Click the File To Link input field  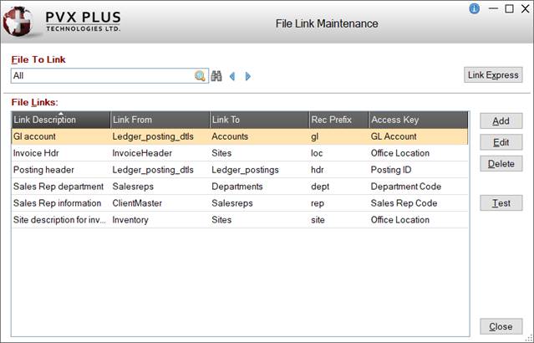click(x=100, y=76)
